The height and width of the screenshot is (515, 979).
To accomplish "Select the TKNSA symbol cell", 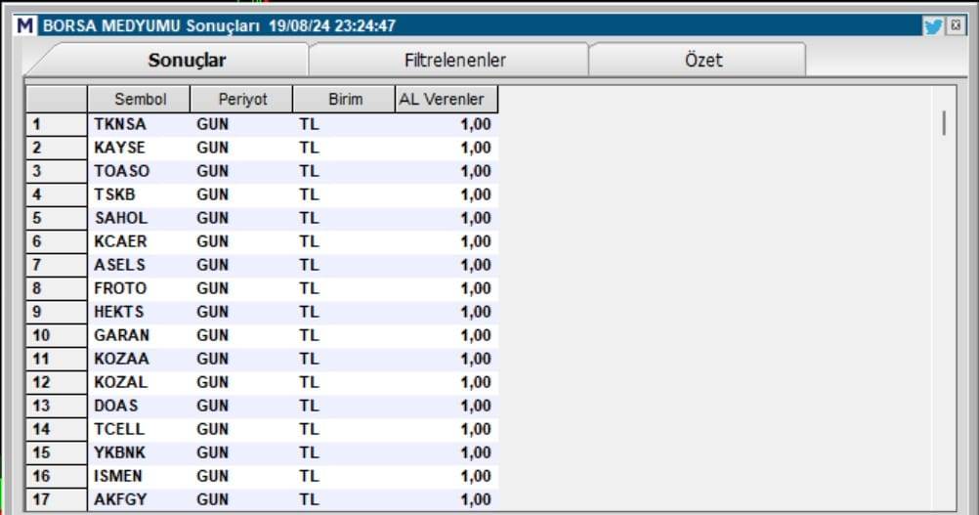I will pyautogui.click(x=140, y=124).
